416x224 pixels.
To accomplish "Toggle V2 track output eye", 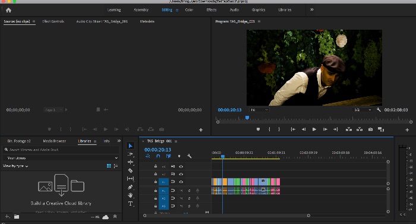I will coord(181,174).
